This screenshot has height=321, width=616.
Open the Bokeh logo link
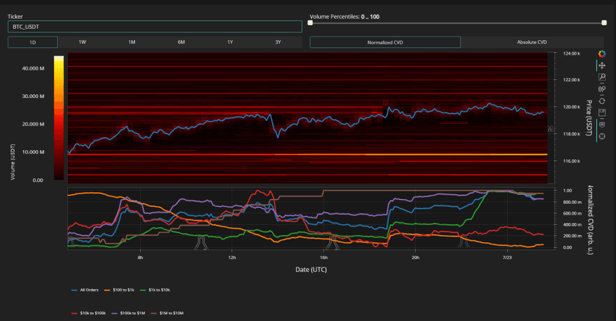pos(602,53)
